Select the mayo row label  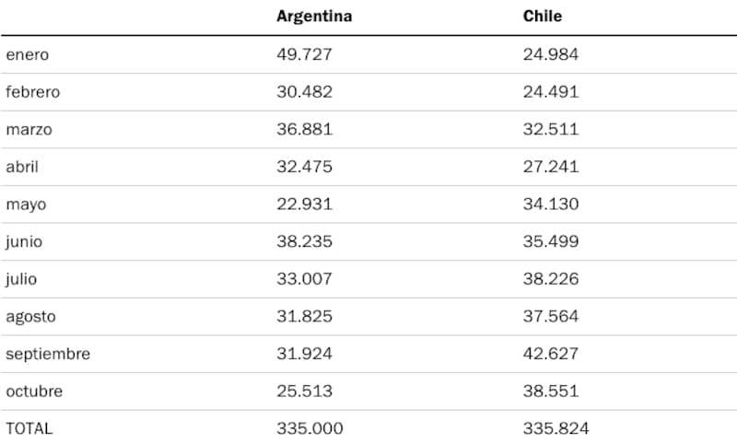pyautogui.click(x=26, y=204)
